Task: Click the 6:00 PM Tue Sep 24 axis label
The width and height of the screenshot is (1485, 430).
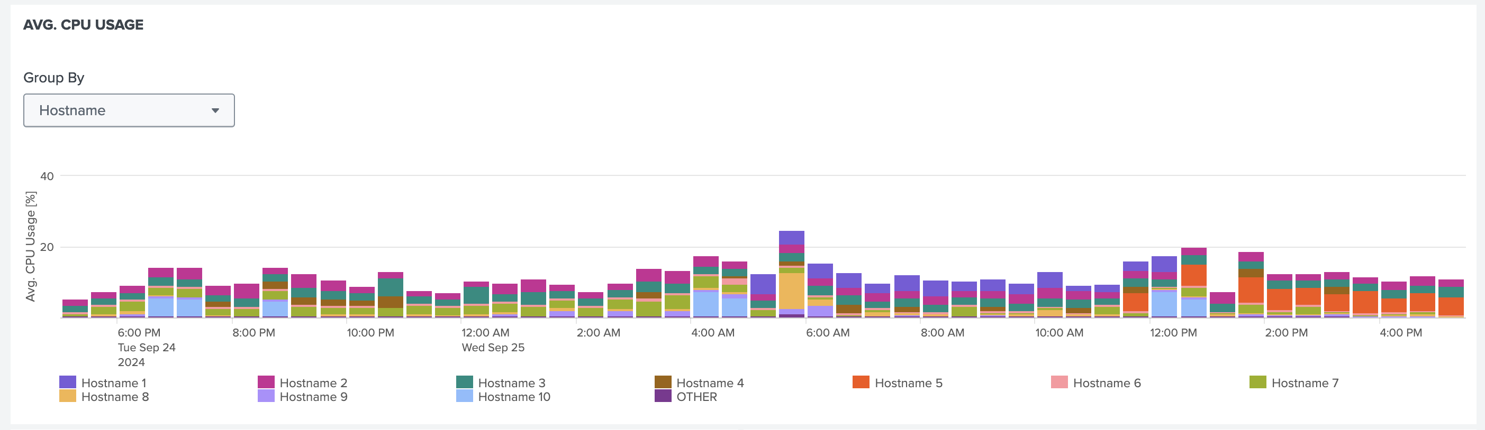Action: coord(139,333)
